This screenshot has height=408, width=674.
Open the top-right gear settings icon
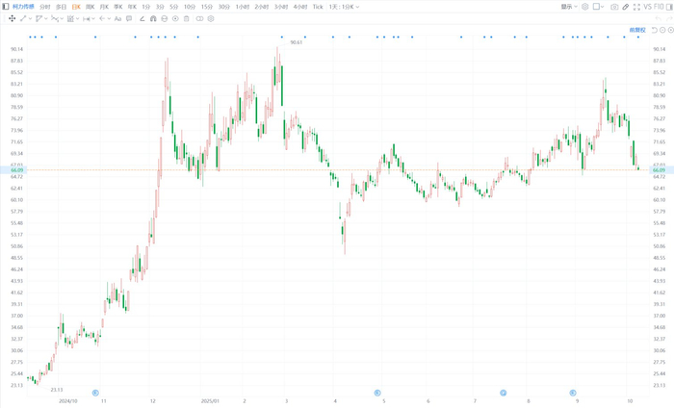tap(585, 7)
